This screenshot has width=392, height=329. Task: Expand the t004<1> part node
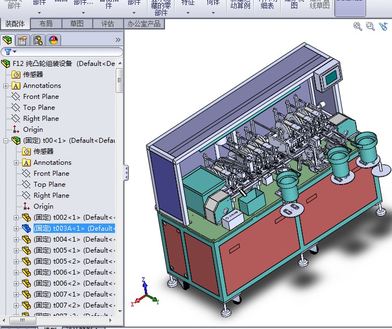pyautogui.click(x=16, y=239)
